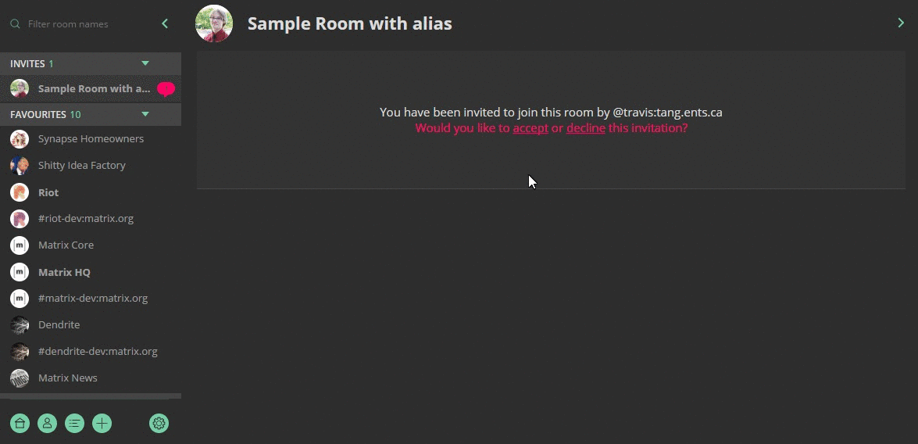The height and width of the screenshot is (444, 918).
Task: Accept the room invitation
Action: pos(530,127)
